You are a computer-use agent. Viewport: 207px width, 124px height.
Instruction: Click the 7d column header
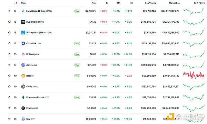tap(131, 3)
